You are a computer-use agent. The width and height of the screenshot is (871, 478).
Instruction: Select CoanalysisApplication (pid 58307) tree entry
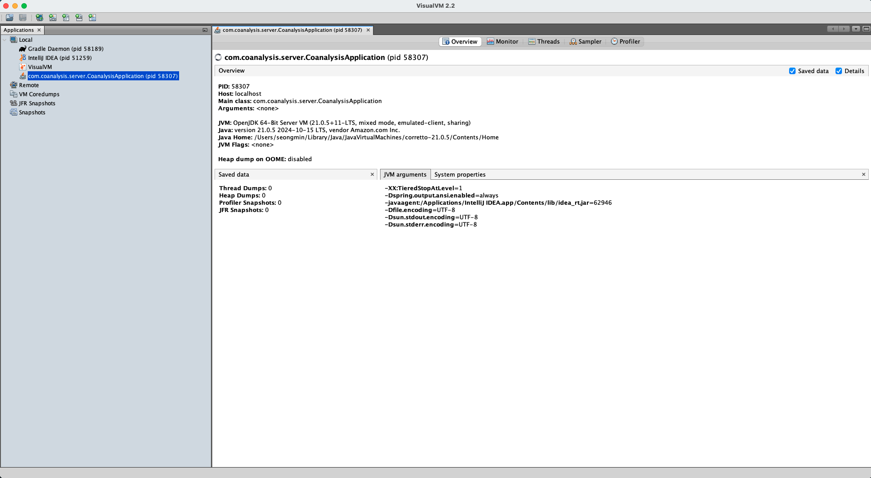click(103, 76)
